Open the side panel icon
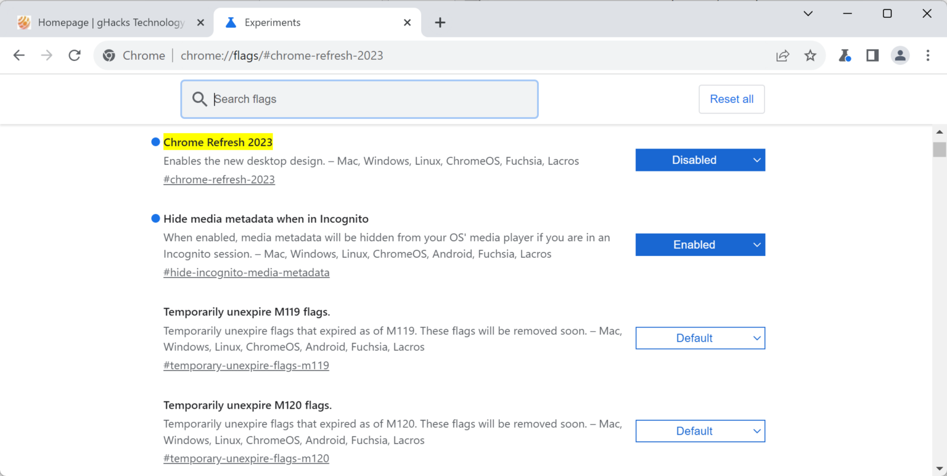The image size is (947, 476). (x=872, y=55)
